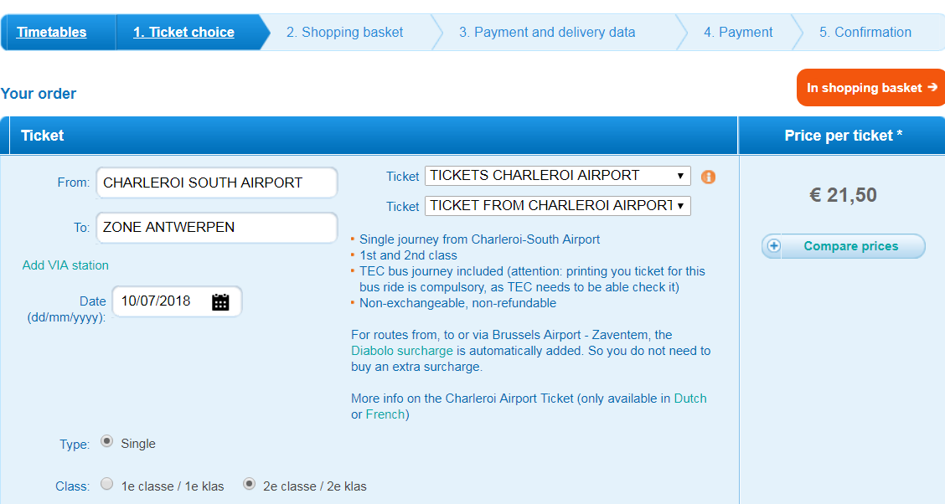Click the From station input field

coord(217,183)
